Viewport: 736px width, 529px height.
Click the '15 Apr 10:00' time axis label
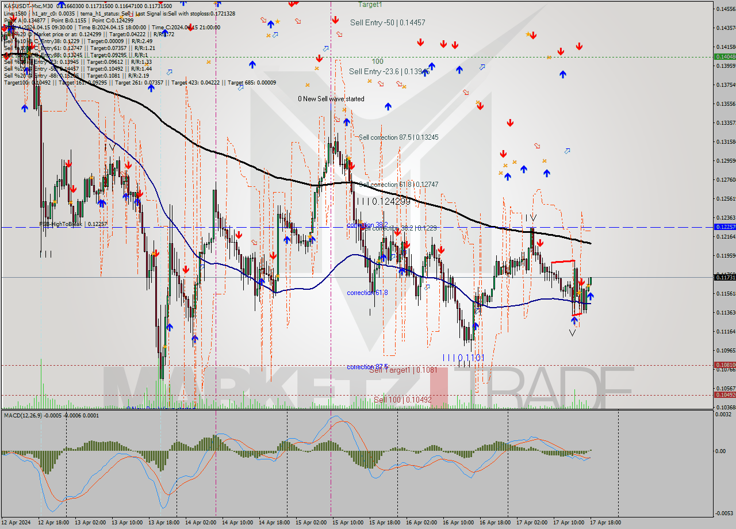tap(347, 522)
